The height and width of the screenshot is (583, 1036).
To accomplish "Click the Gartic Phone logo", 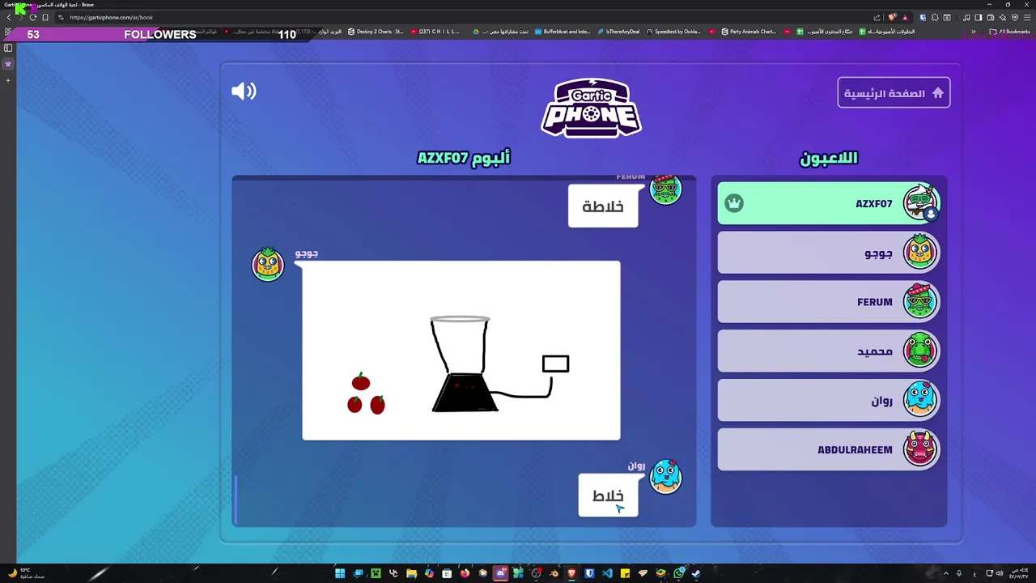I will click(x=591, y=108).
